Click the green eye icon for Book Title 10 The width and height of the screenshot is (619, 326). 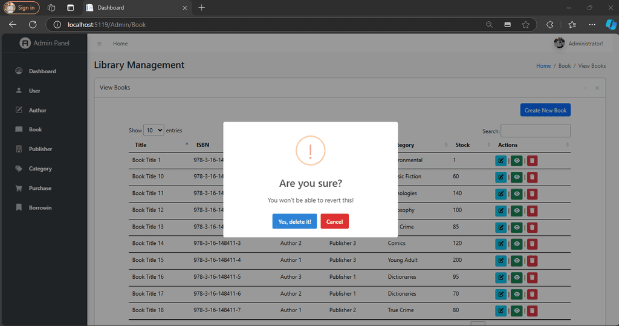pos(516,177)
